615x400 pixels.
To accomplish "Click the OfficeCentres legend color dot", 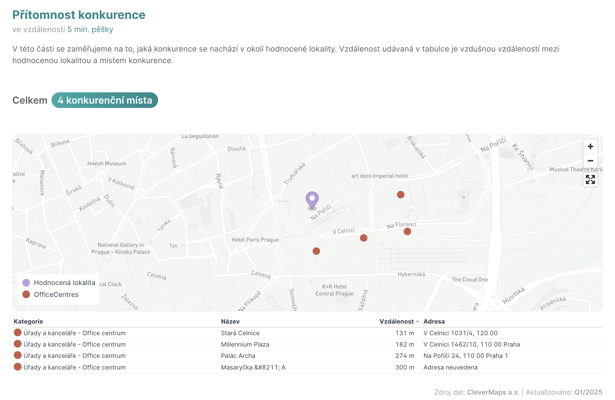I will [26, 294].
